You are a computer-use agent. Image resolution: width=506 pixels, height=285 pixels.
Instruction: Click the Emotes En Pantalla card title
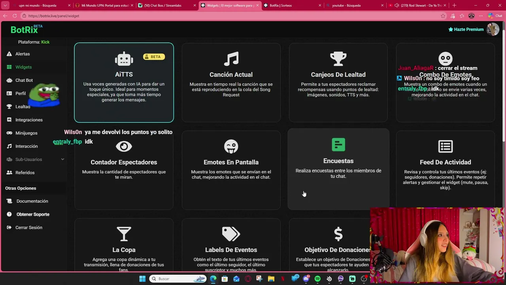(231, 162)
